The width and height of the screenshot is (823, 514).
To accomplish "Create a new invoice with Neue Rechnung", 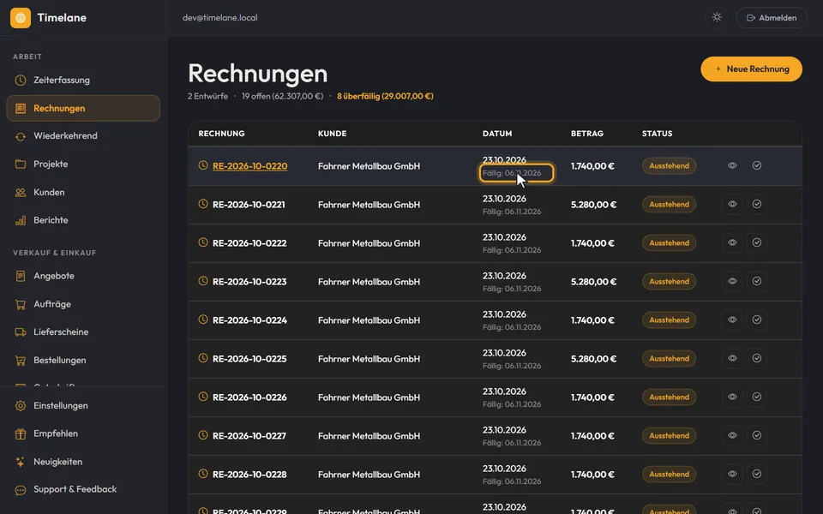I will click(751, 69).
